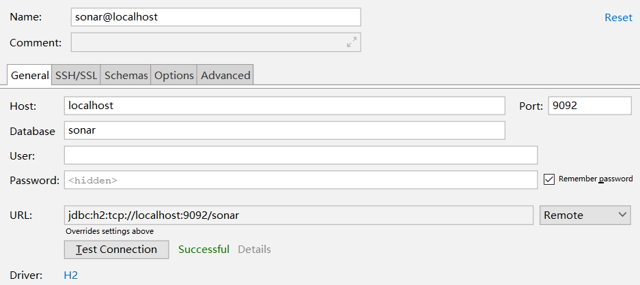This screenshot has height=285, width=640.
Task: Go to the Advanced tab
Action: (x=225, y=76)
